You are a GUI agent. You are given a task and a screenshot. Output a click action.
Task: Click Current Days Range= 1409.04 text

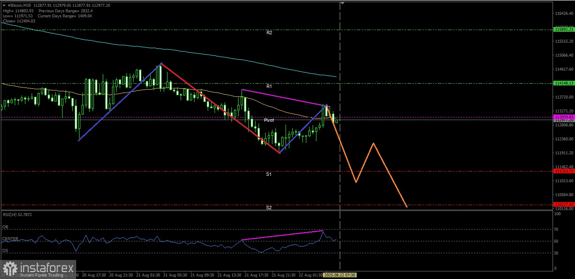[x=65, y=16]
